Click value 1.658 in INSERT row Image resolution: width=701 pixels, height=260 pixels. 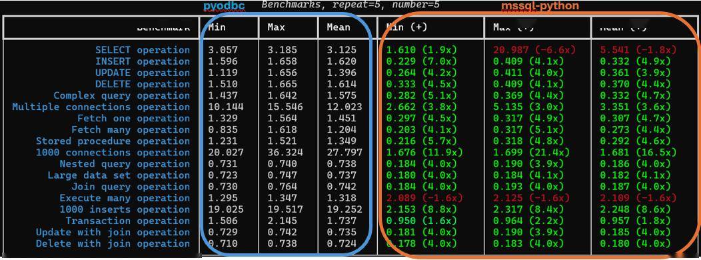[x=282, y=61]
